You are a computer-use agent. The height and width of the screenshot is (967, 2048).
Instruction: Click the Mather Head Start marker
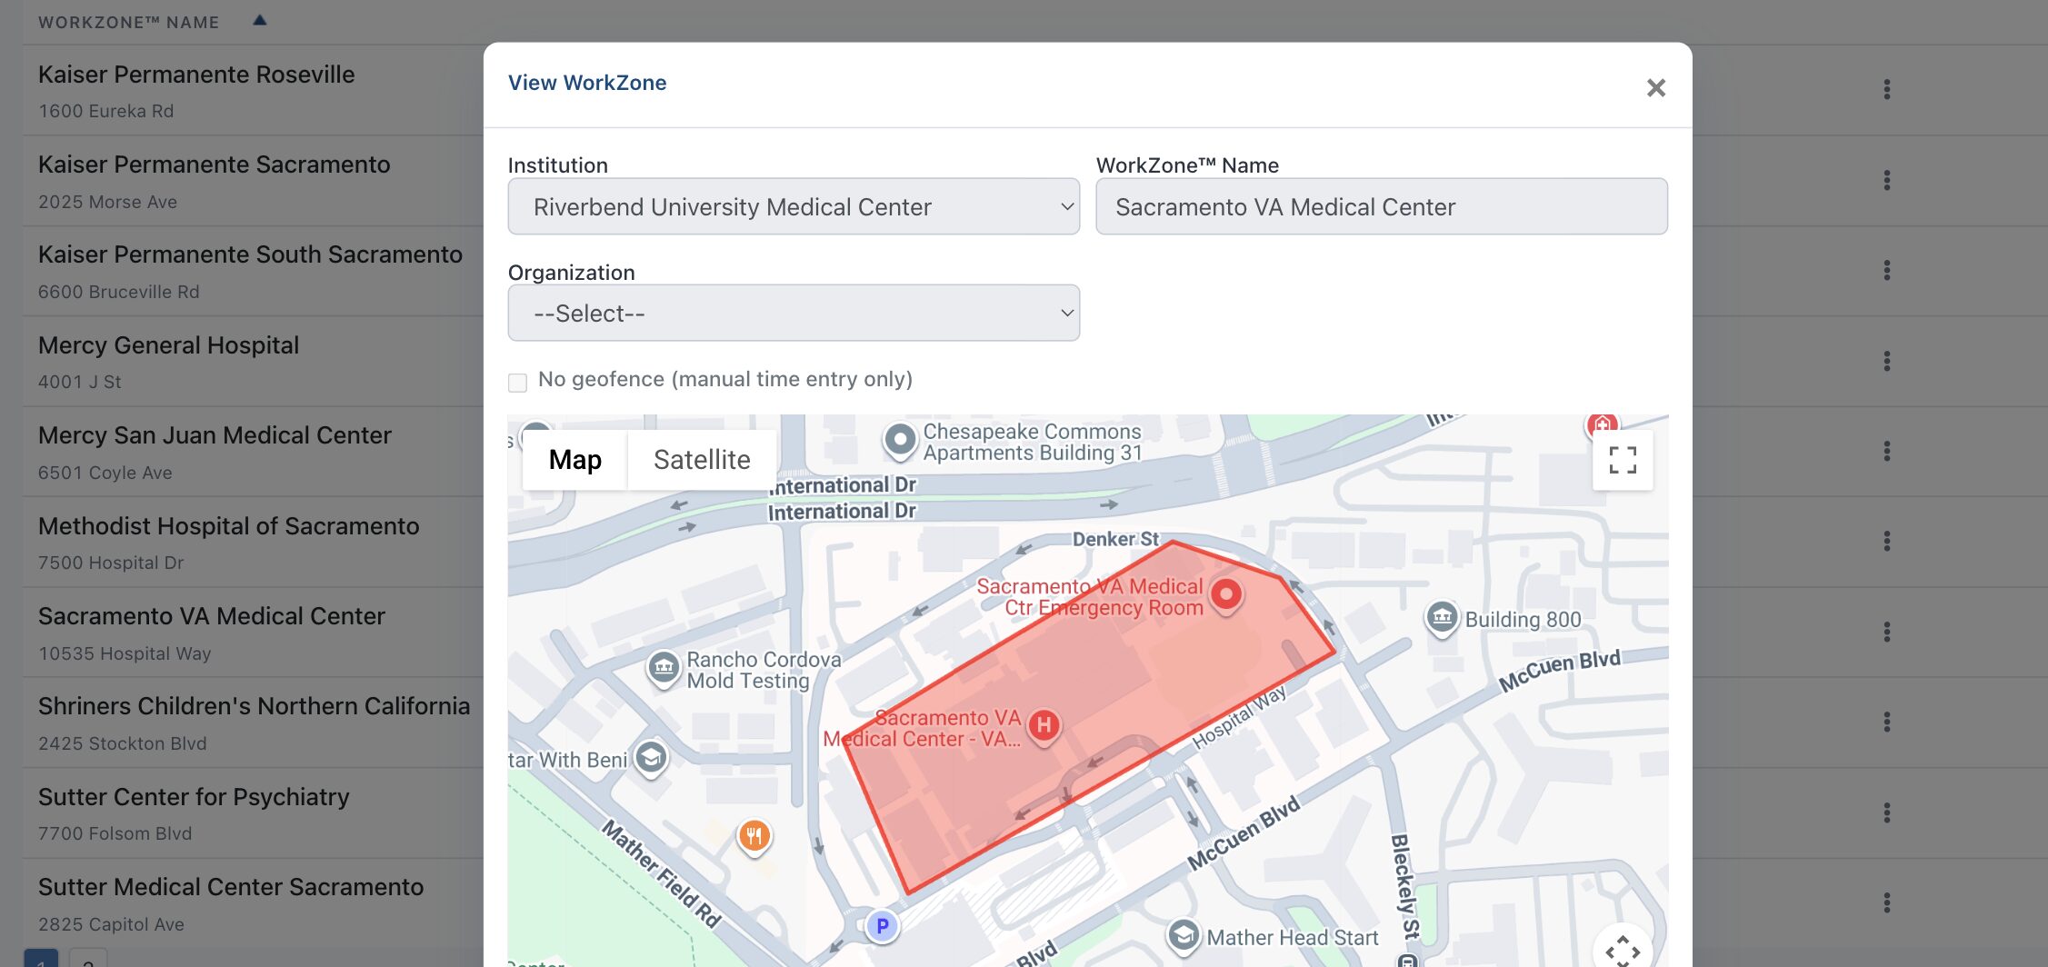pyautogui.click(x=1183, y=936)
